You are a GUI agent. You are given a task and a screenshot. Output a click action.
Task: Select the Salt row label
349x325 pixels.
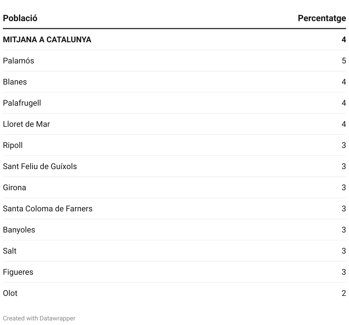click(10, 251)
